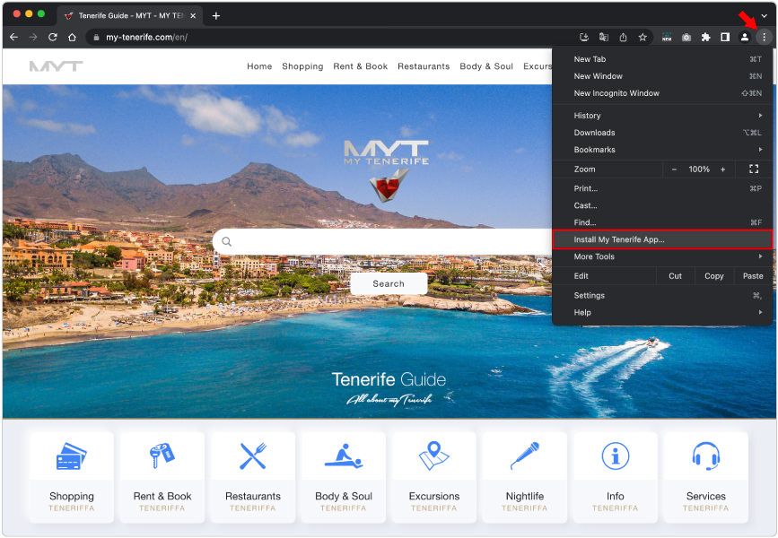The width and height of the screenshot is (778, 538).
Task: Open the Extensions puzzle piece icon
Action: [705, 38]
